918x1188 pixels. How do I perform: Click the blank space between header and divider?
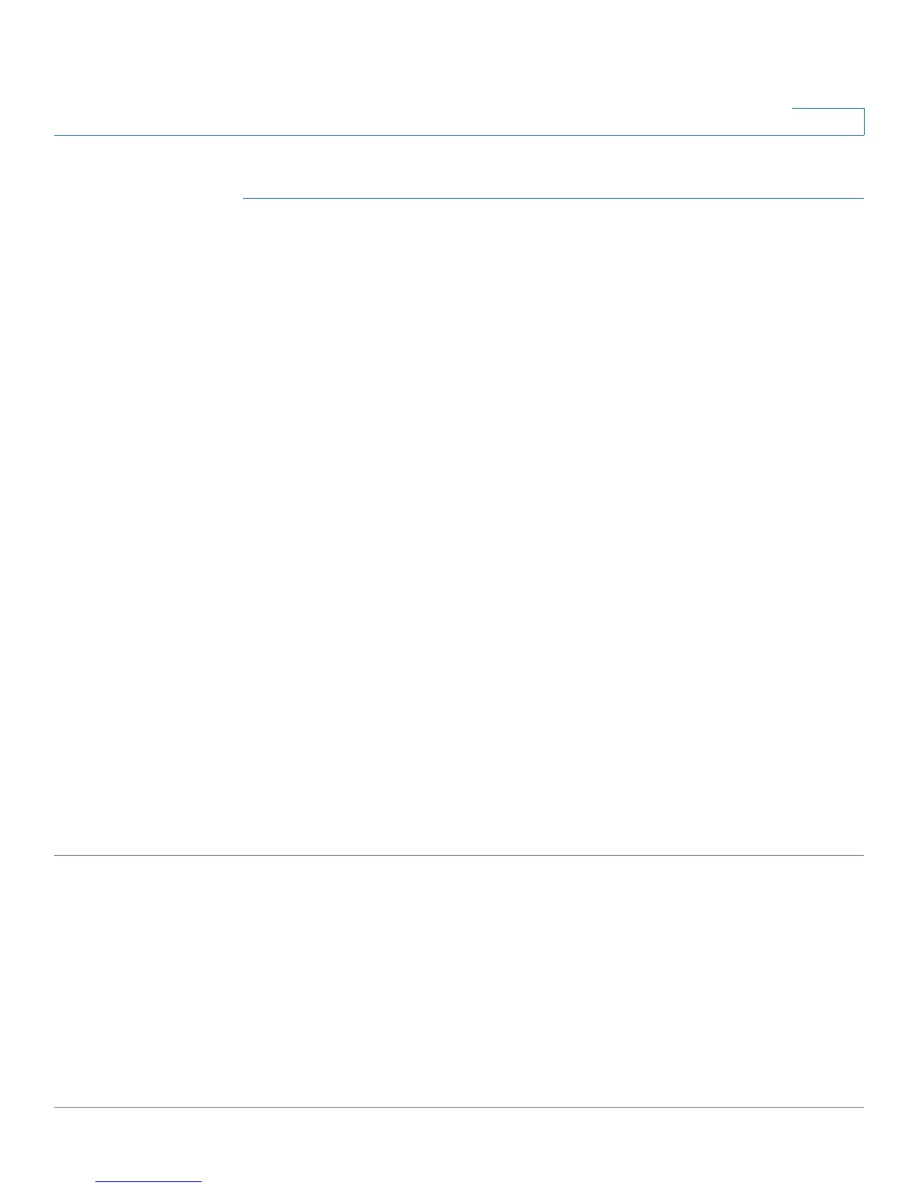pyautogui.click(x=459, y=166)
